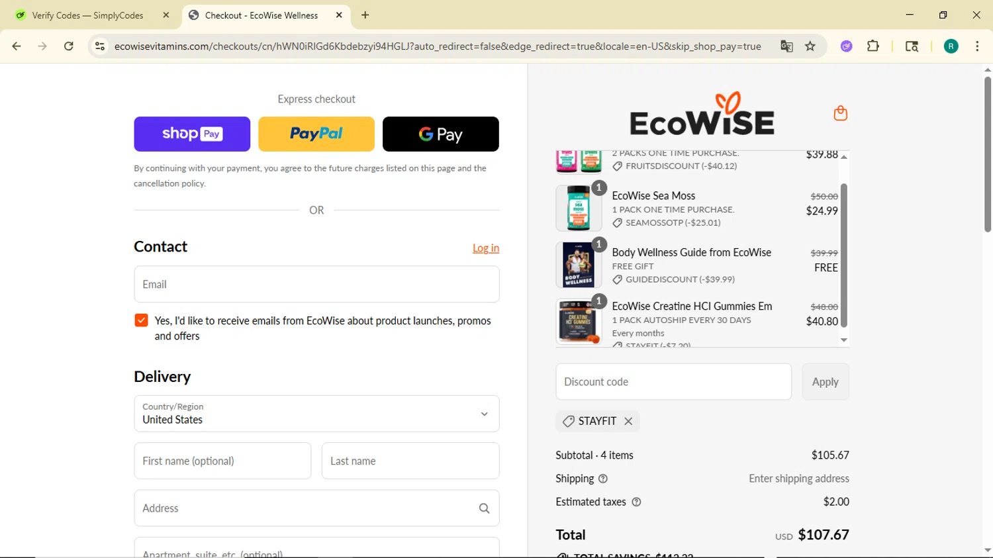993x558 pixels.
Task: Open the Extensions puzzle icon
Action: pyautogui.click(x=873, y=46)
